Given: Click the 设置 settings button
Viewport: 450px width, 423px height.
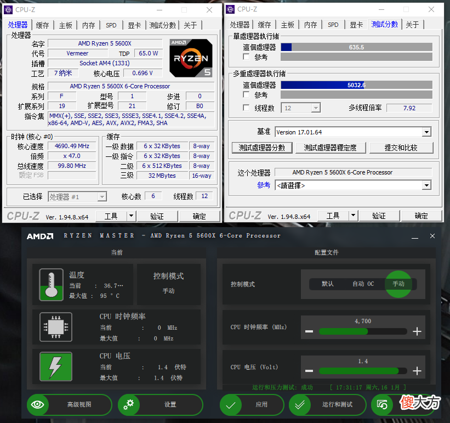Looking at the screenshot, I should coord(161,405).
